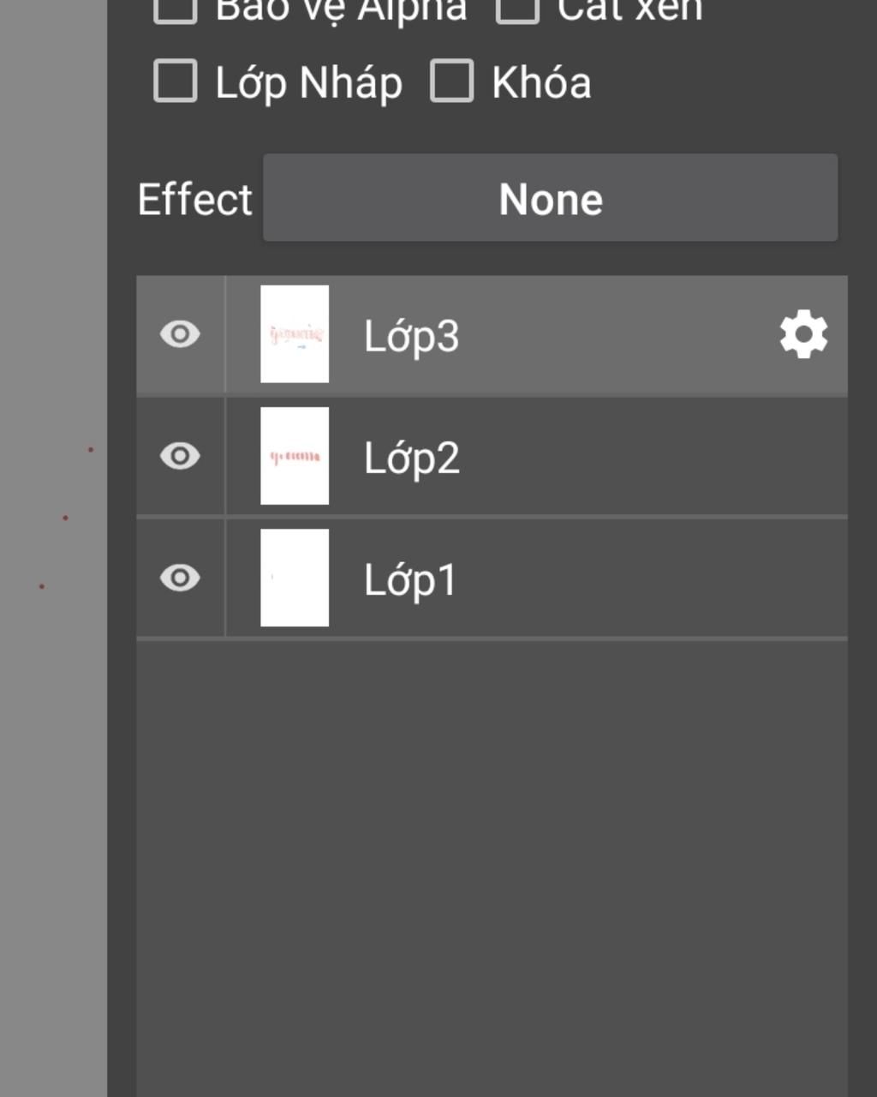Image resolution: width=877 pixels, height=1097 pixels.
Task: Check the Lớp Nháp box
Action: (x=176, y=81)
